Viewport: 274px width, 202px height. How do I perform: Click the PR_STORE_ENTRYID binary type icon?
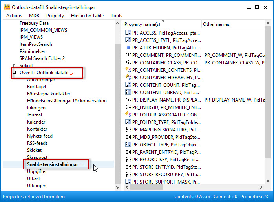(128, 167)
